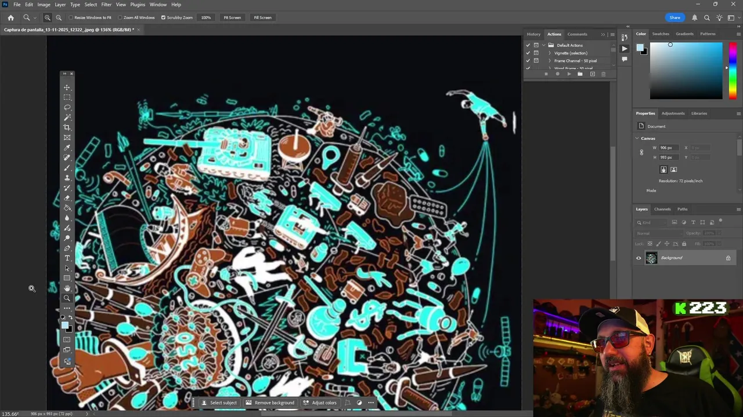This screenshot has height=417, width=743.
Task: Select the Magic Wand tool
Action: 67,118
